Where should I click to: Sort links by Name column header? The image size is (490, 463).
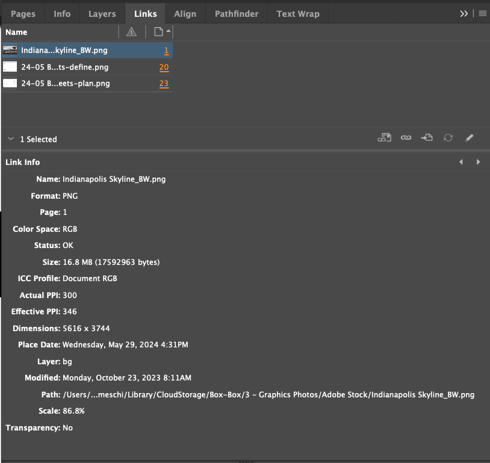(x=16, y=32)
